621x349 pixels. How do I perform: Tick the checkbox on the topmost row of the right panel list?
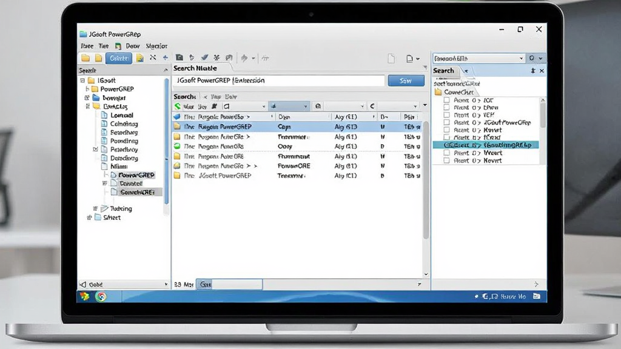[446, 100]
